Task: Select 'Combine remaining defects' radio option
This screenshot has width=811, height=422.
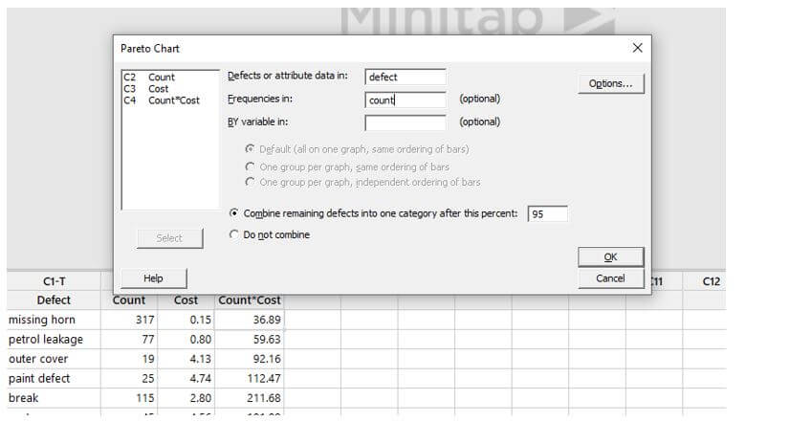Action: [x=235, y=213]
